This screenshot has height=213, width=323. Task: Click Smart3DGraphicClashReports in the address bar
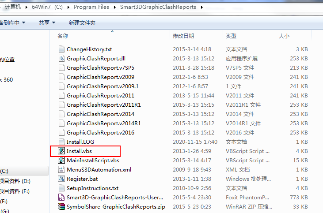[x=158, y=7]
